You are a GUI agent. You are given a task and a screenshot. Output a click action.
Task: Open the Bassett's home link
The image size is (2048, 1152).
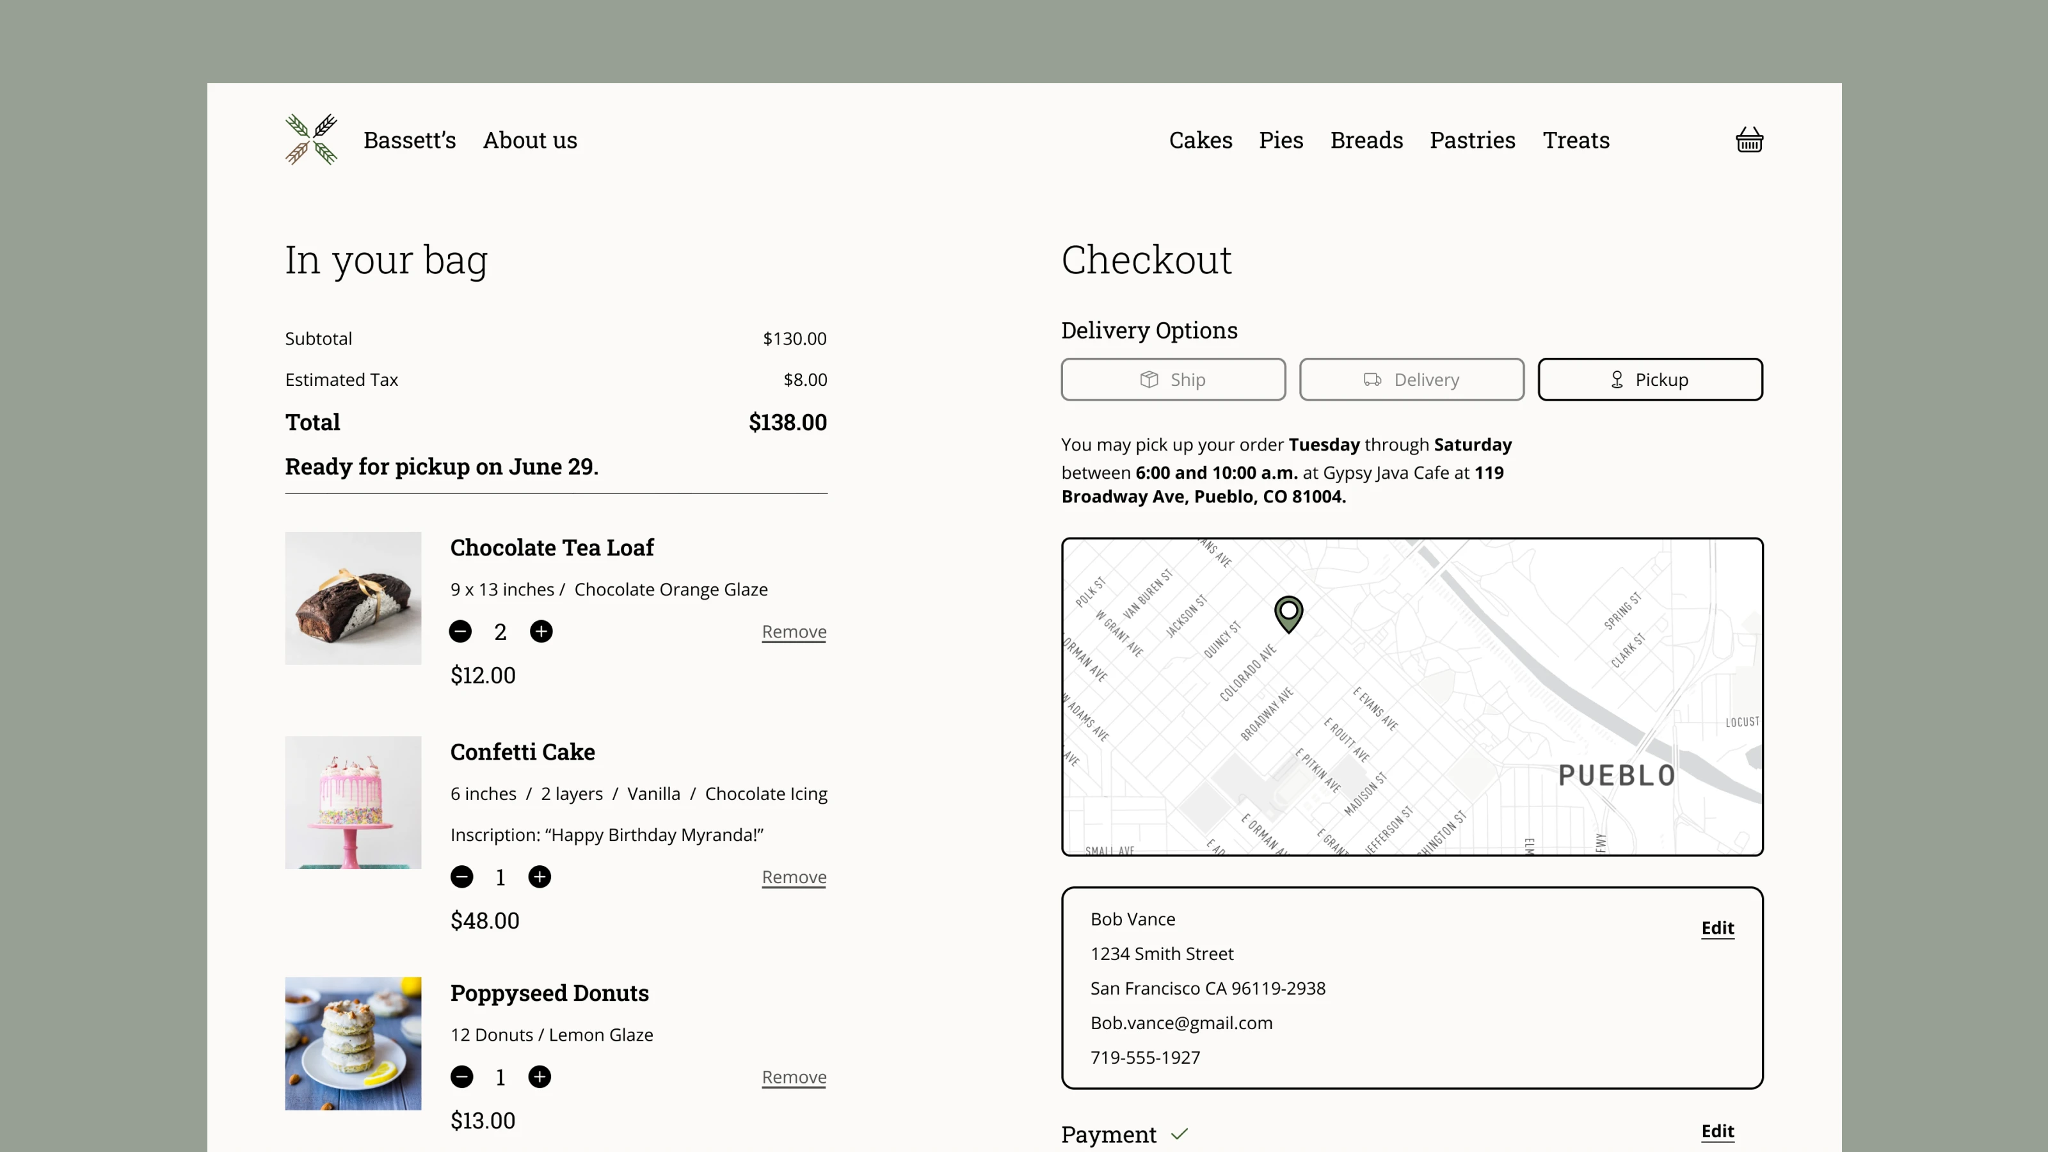(410, 140)
